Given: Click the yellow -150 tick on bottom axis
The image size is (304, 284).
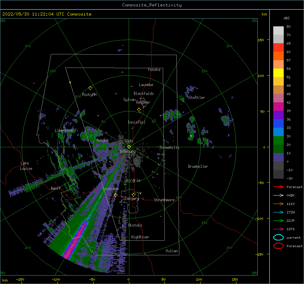Looking at the screenshot, I should pos(20,279).
